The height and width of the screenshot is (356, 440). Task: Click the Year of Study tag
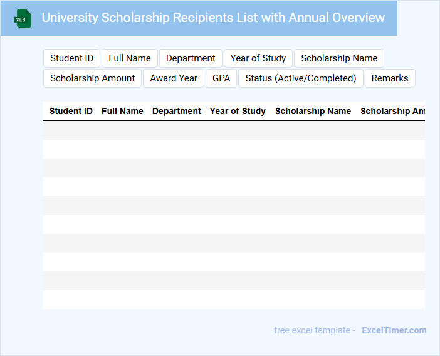click(258, 58)
